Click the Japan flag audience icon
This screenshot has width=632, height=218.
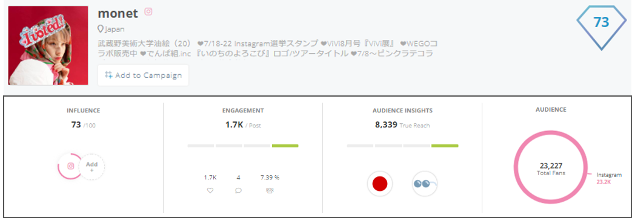point(380,184)
